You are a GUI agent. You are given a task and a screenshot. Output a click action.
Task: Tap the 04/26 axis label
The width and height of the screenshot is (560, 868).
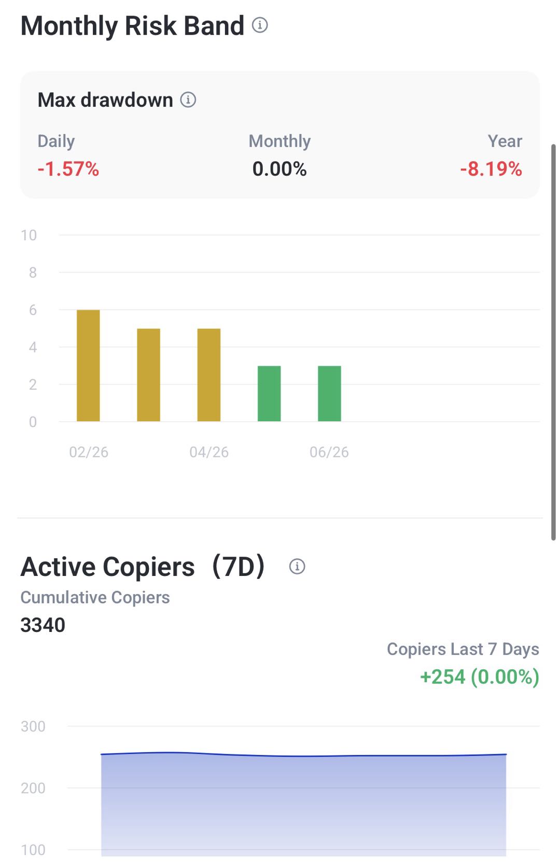pyautogui.click(x=209, y=452)
